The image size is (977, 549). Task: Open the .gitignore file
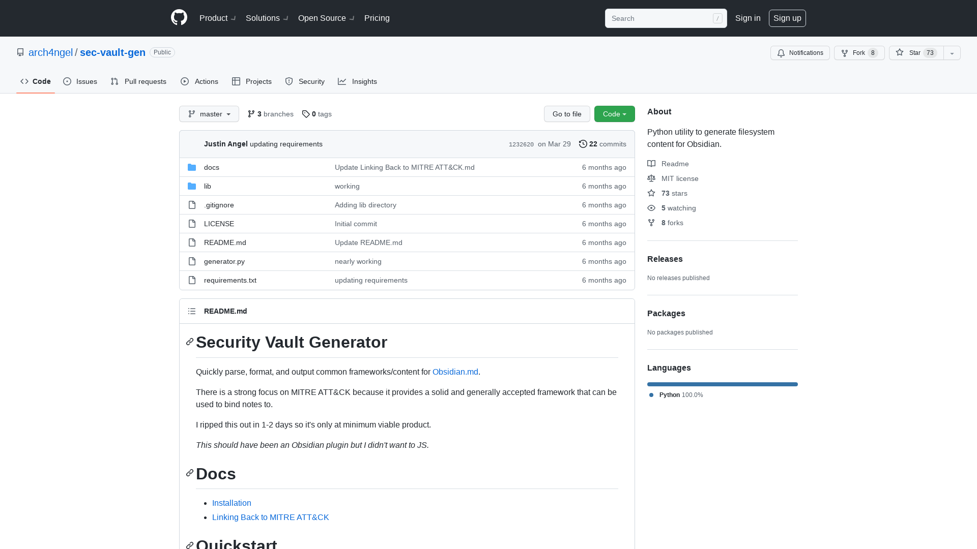coord(219,205)
